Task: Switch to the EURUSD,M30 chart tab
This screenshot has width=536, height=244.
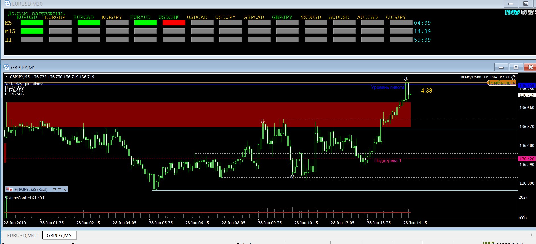Action: tap(22, 235)
